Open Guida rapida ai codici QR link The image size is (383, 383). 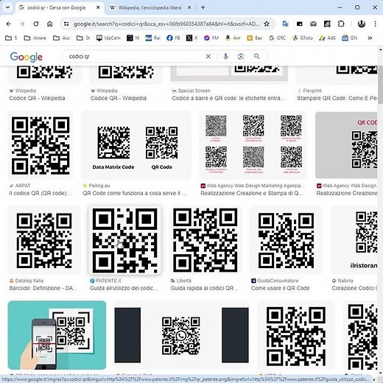click(205, 288)
